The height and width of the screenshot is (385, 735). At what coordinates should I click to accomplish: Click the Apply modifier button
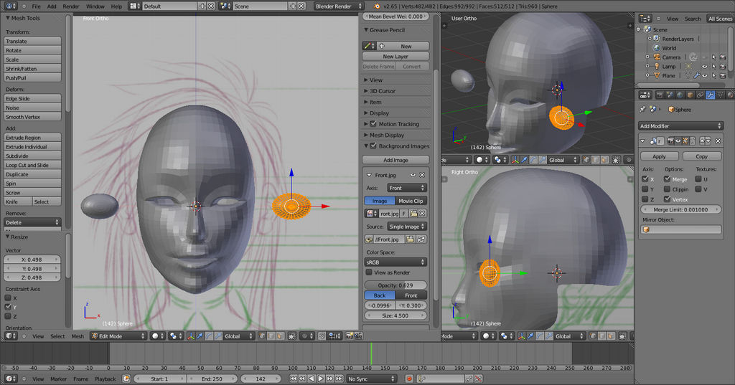coord(659,156)
